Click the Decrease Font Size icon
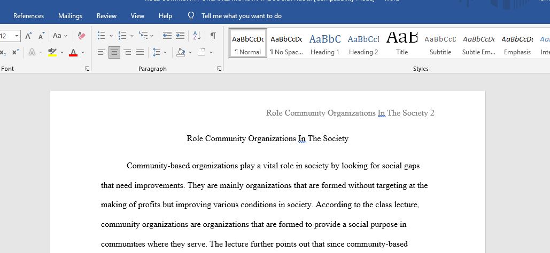Image resolution: width=550 pixels, height=253 pixels. [x=41, y=36]
